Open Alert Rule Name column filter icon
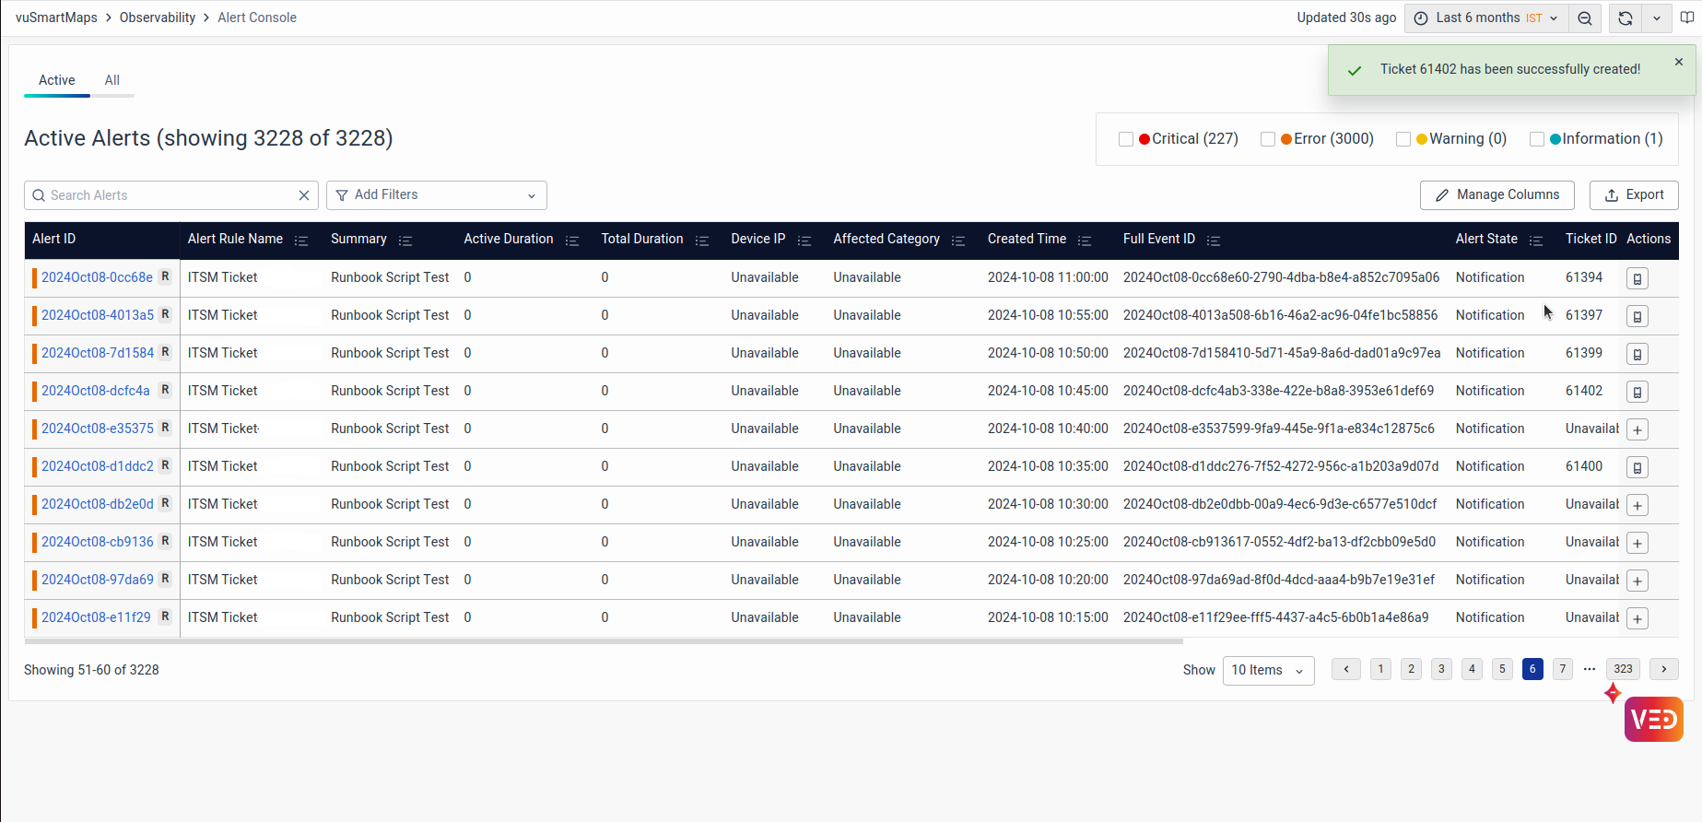Image resolution: width=1702 pixels, height=822 pixels. pos(301,241)
